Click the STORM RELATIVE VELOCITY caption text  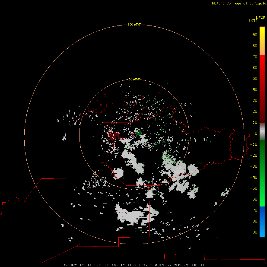point(95,265)
